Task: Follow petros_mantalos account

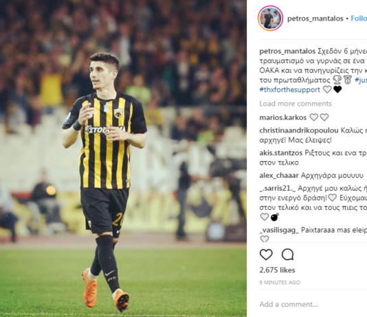Action: [x=359, y=19]
